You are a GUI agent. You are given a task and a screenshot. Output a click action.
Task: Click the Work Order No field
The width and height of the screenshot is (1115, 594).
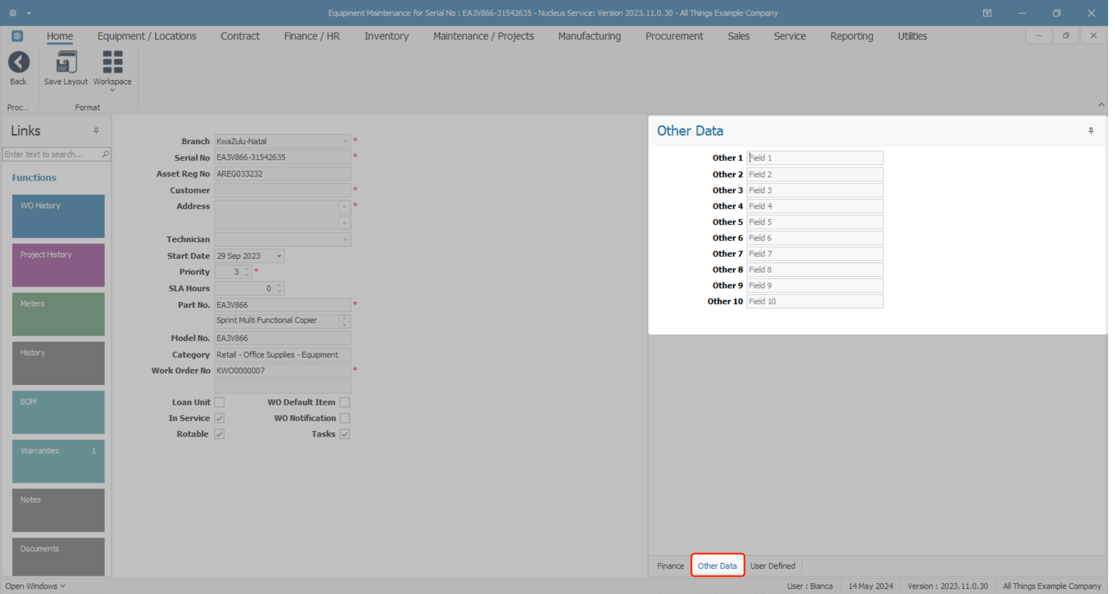[283, 371]
